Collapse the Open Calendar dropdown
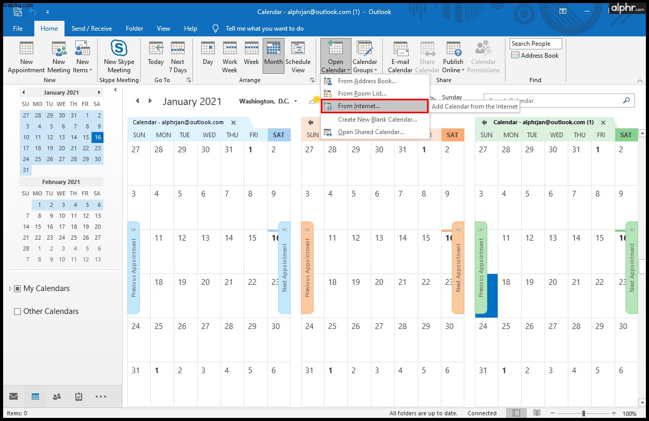Image resolution: width=649 pixels, height=421 pixels. (x=335, y=56)
